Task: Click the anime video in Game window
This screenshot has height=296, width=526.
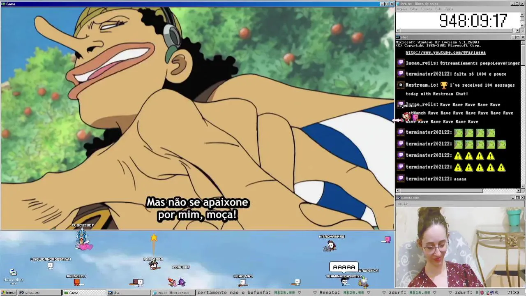Action: [197, 118]
